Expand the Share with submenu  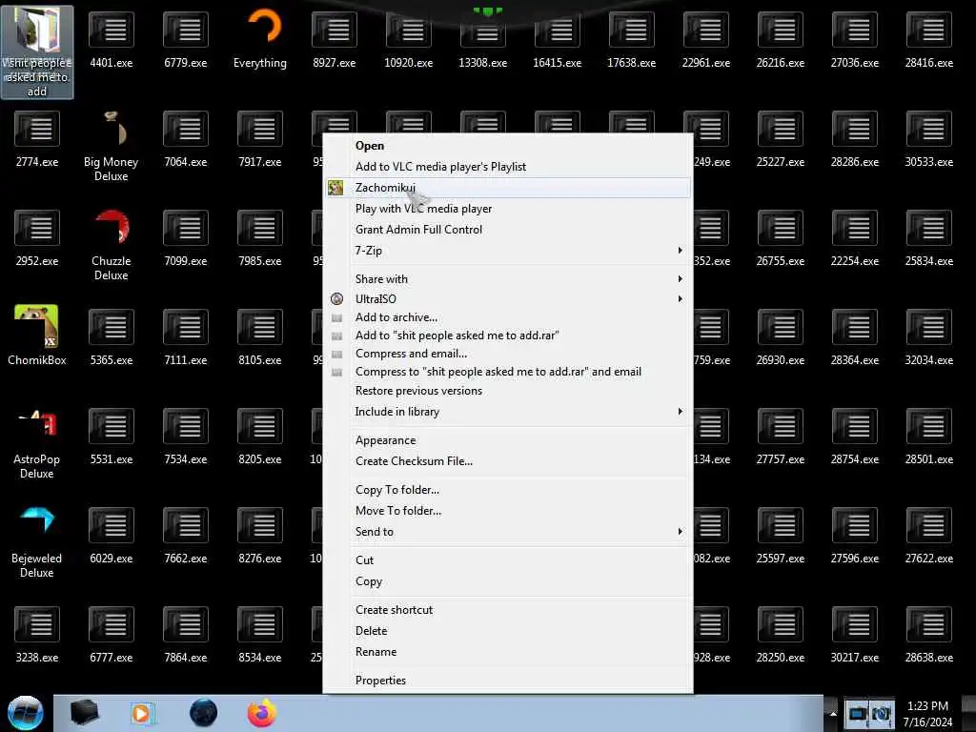[x=508, y=279]
